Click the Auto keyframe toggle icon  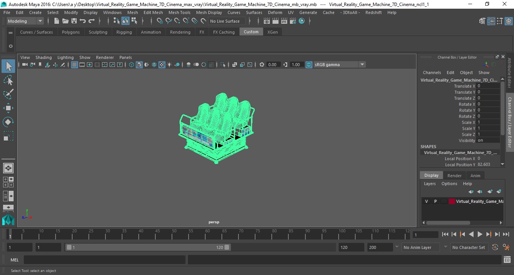[495, 247]
